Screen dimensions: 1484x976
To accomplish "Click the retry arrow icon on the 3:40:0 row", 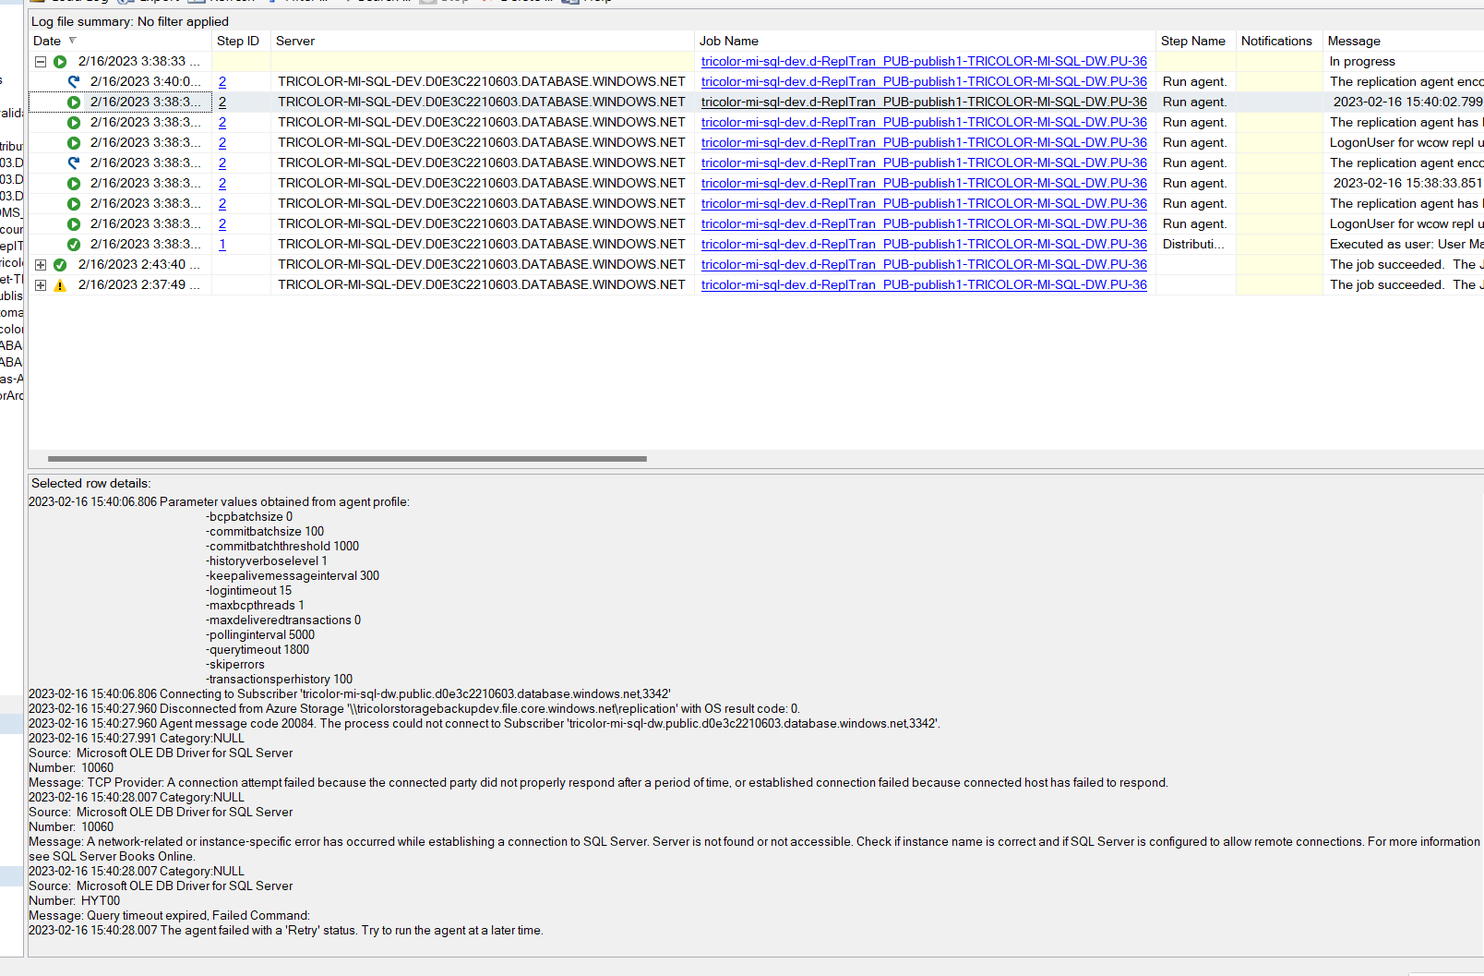I will click(73, 81).
